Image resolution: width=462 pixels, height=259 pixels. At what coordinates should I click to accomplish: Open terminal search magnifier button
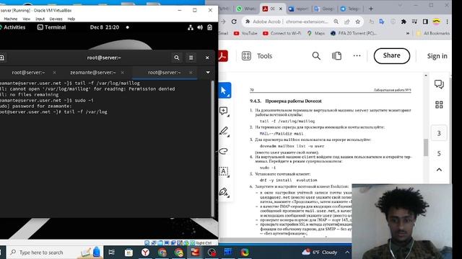pos(176,58)
